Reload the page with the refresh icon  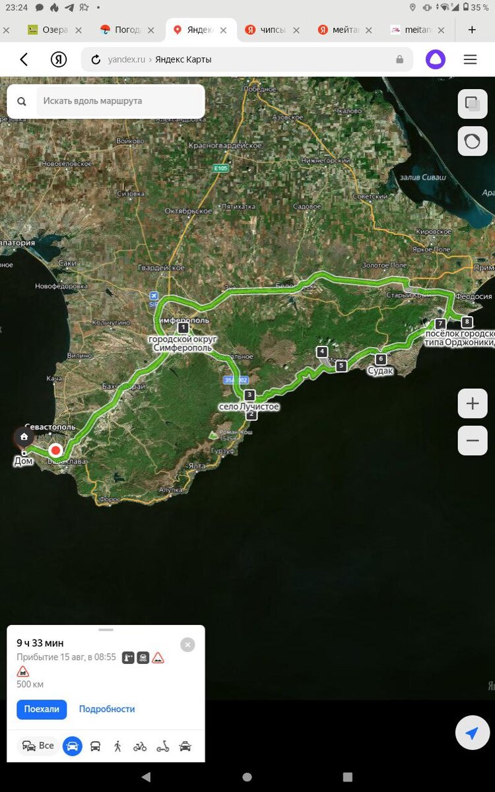(96, 59)
